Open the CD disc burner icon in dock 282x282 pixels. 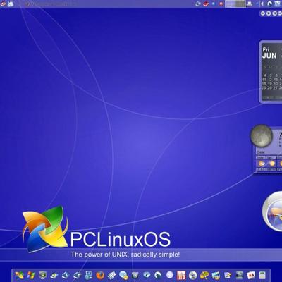[x=193, y=275]
